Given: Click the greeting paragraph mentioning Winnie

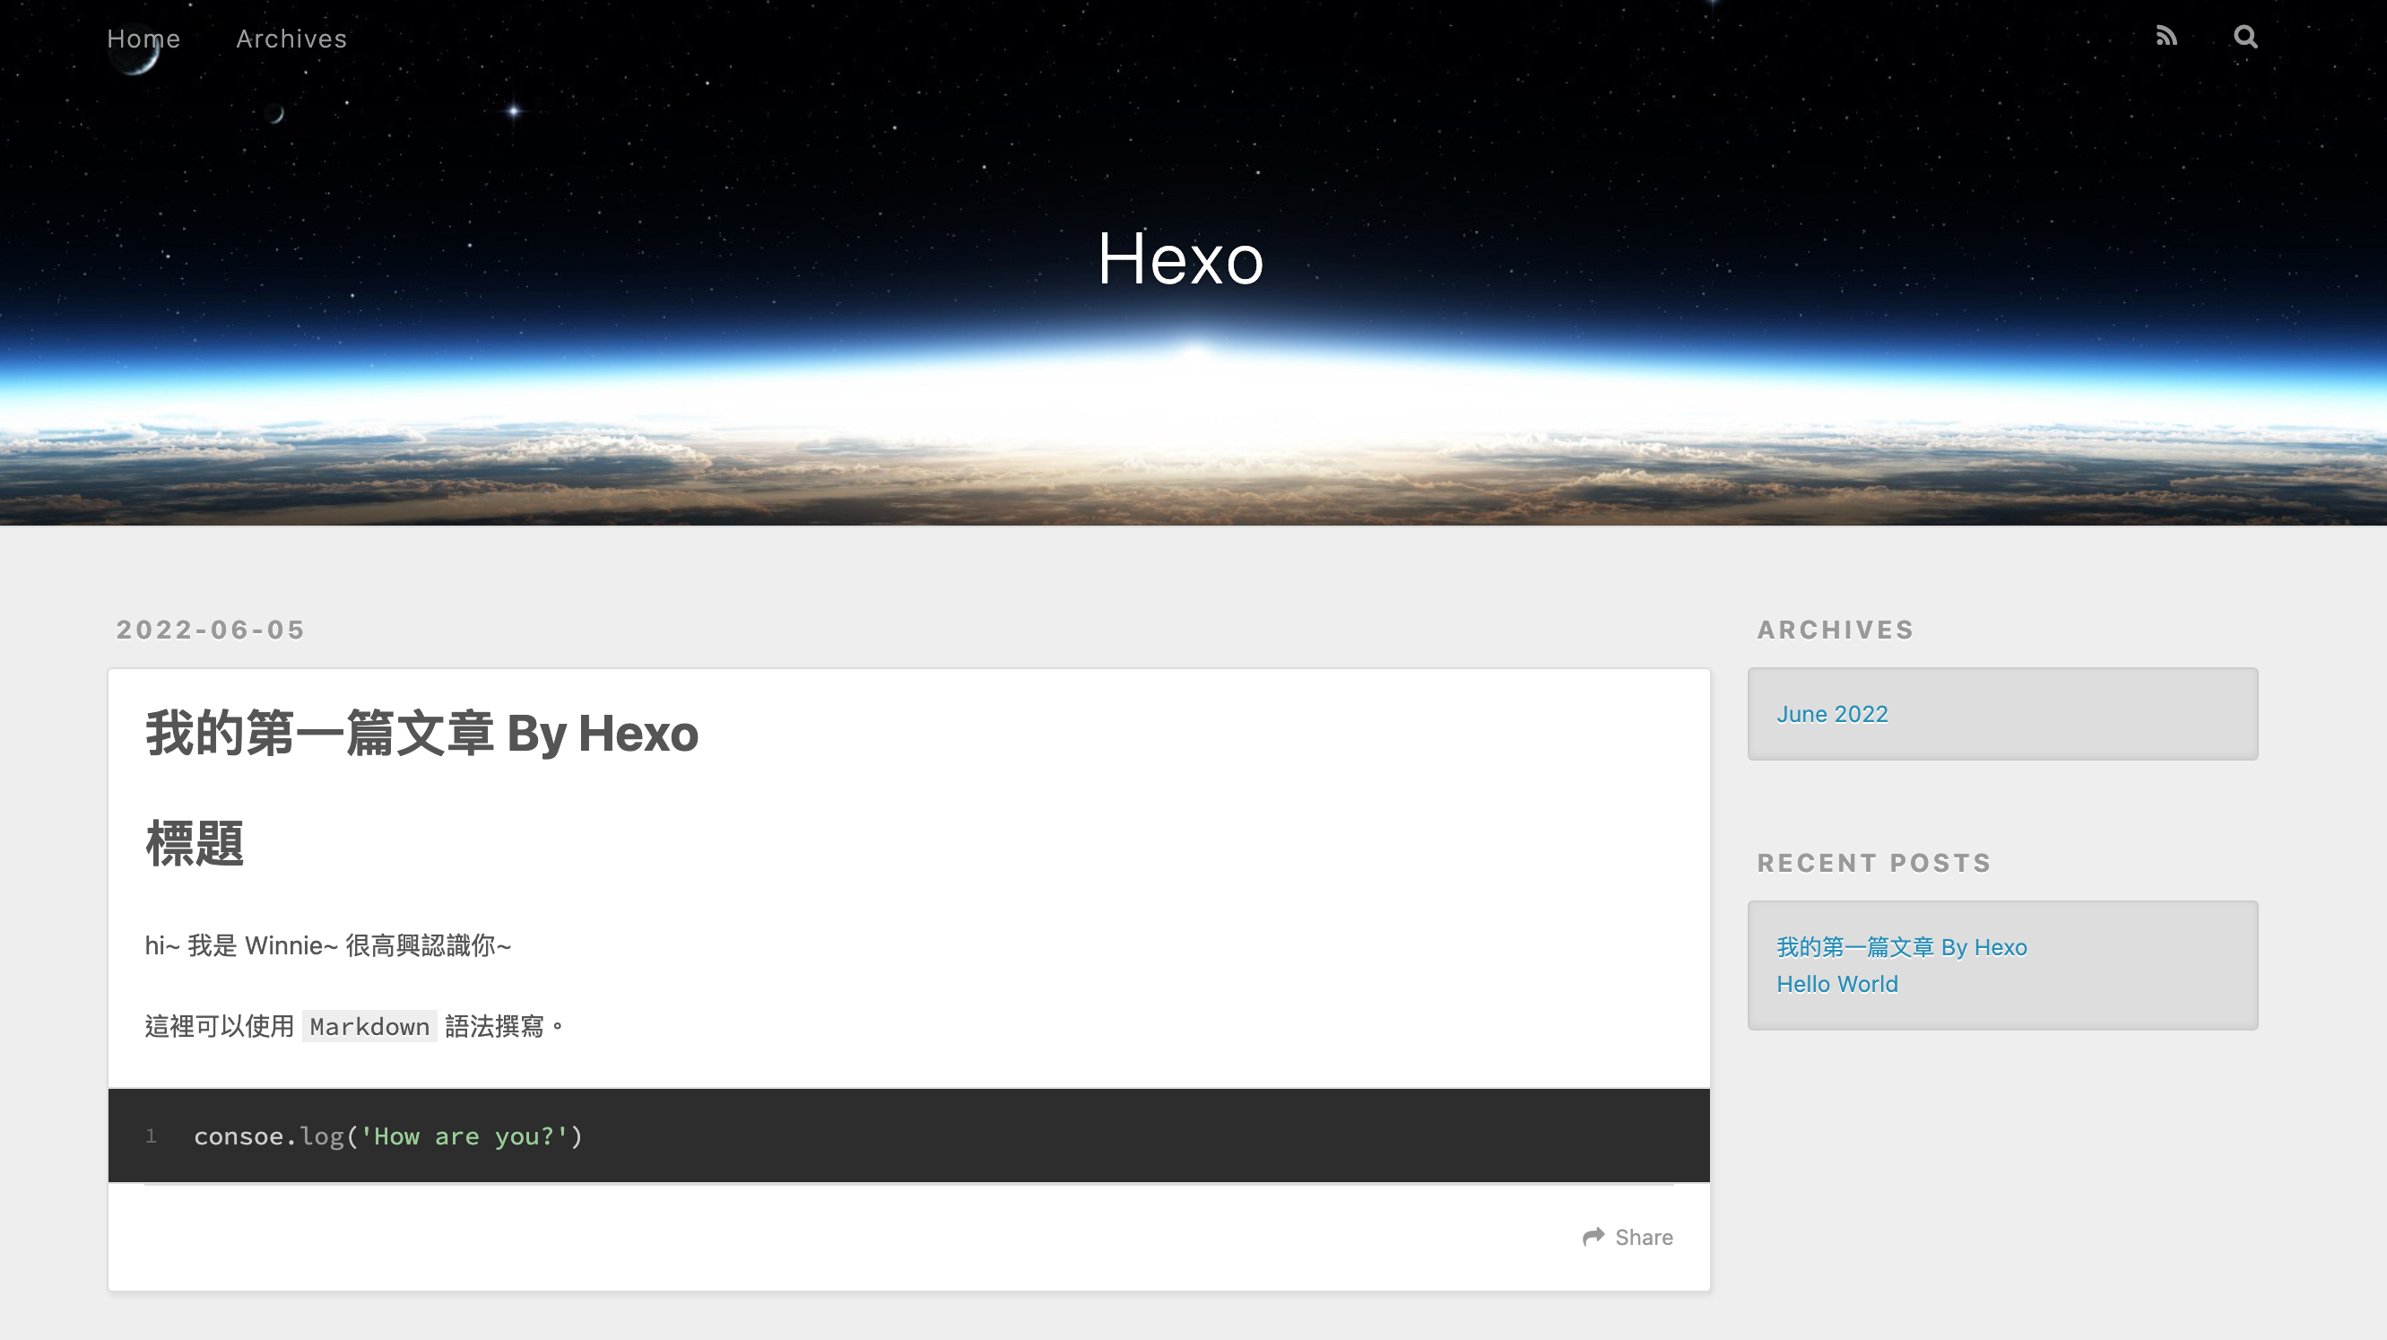Looking at the screenshot, I should (x=328, y=945).
